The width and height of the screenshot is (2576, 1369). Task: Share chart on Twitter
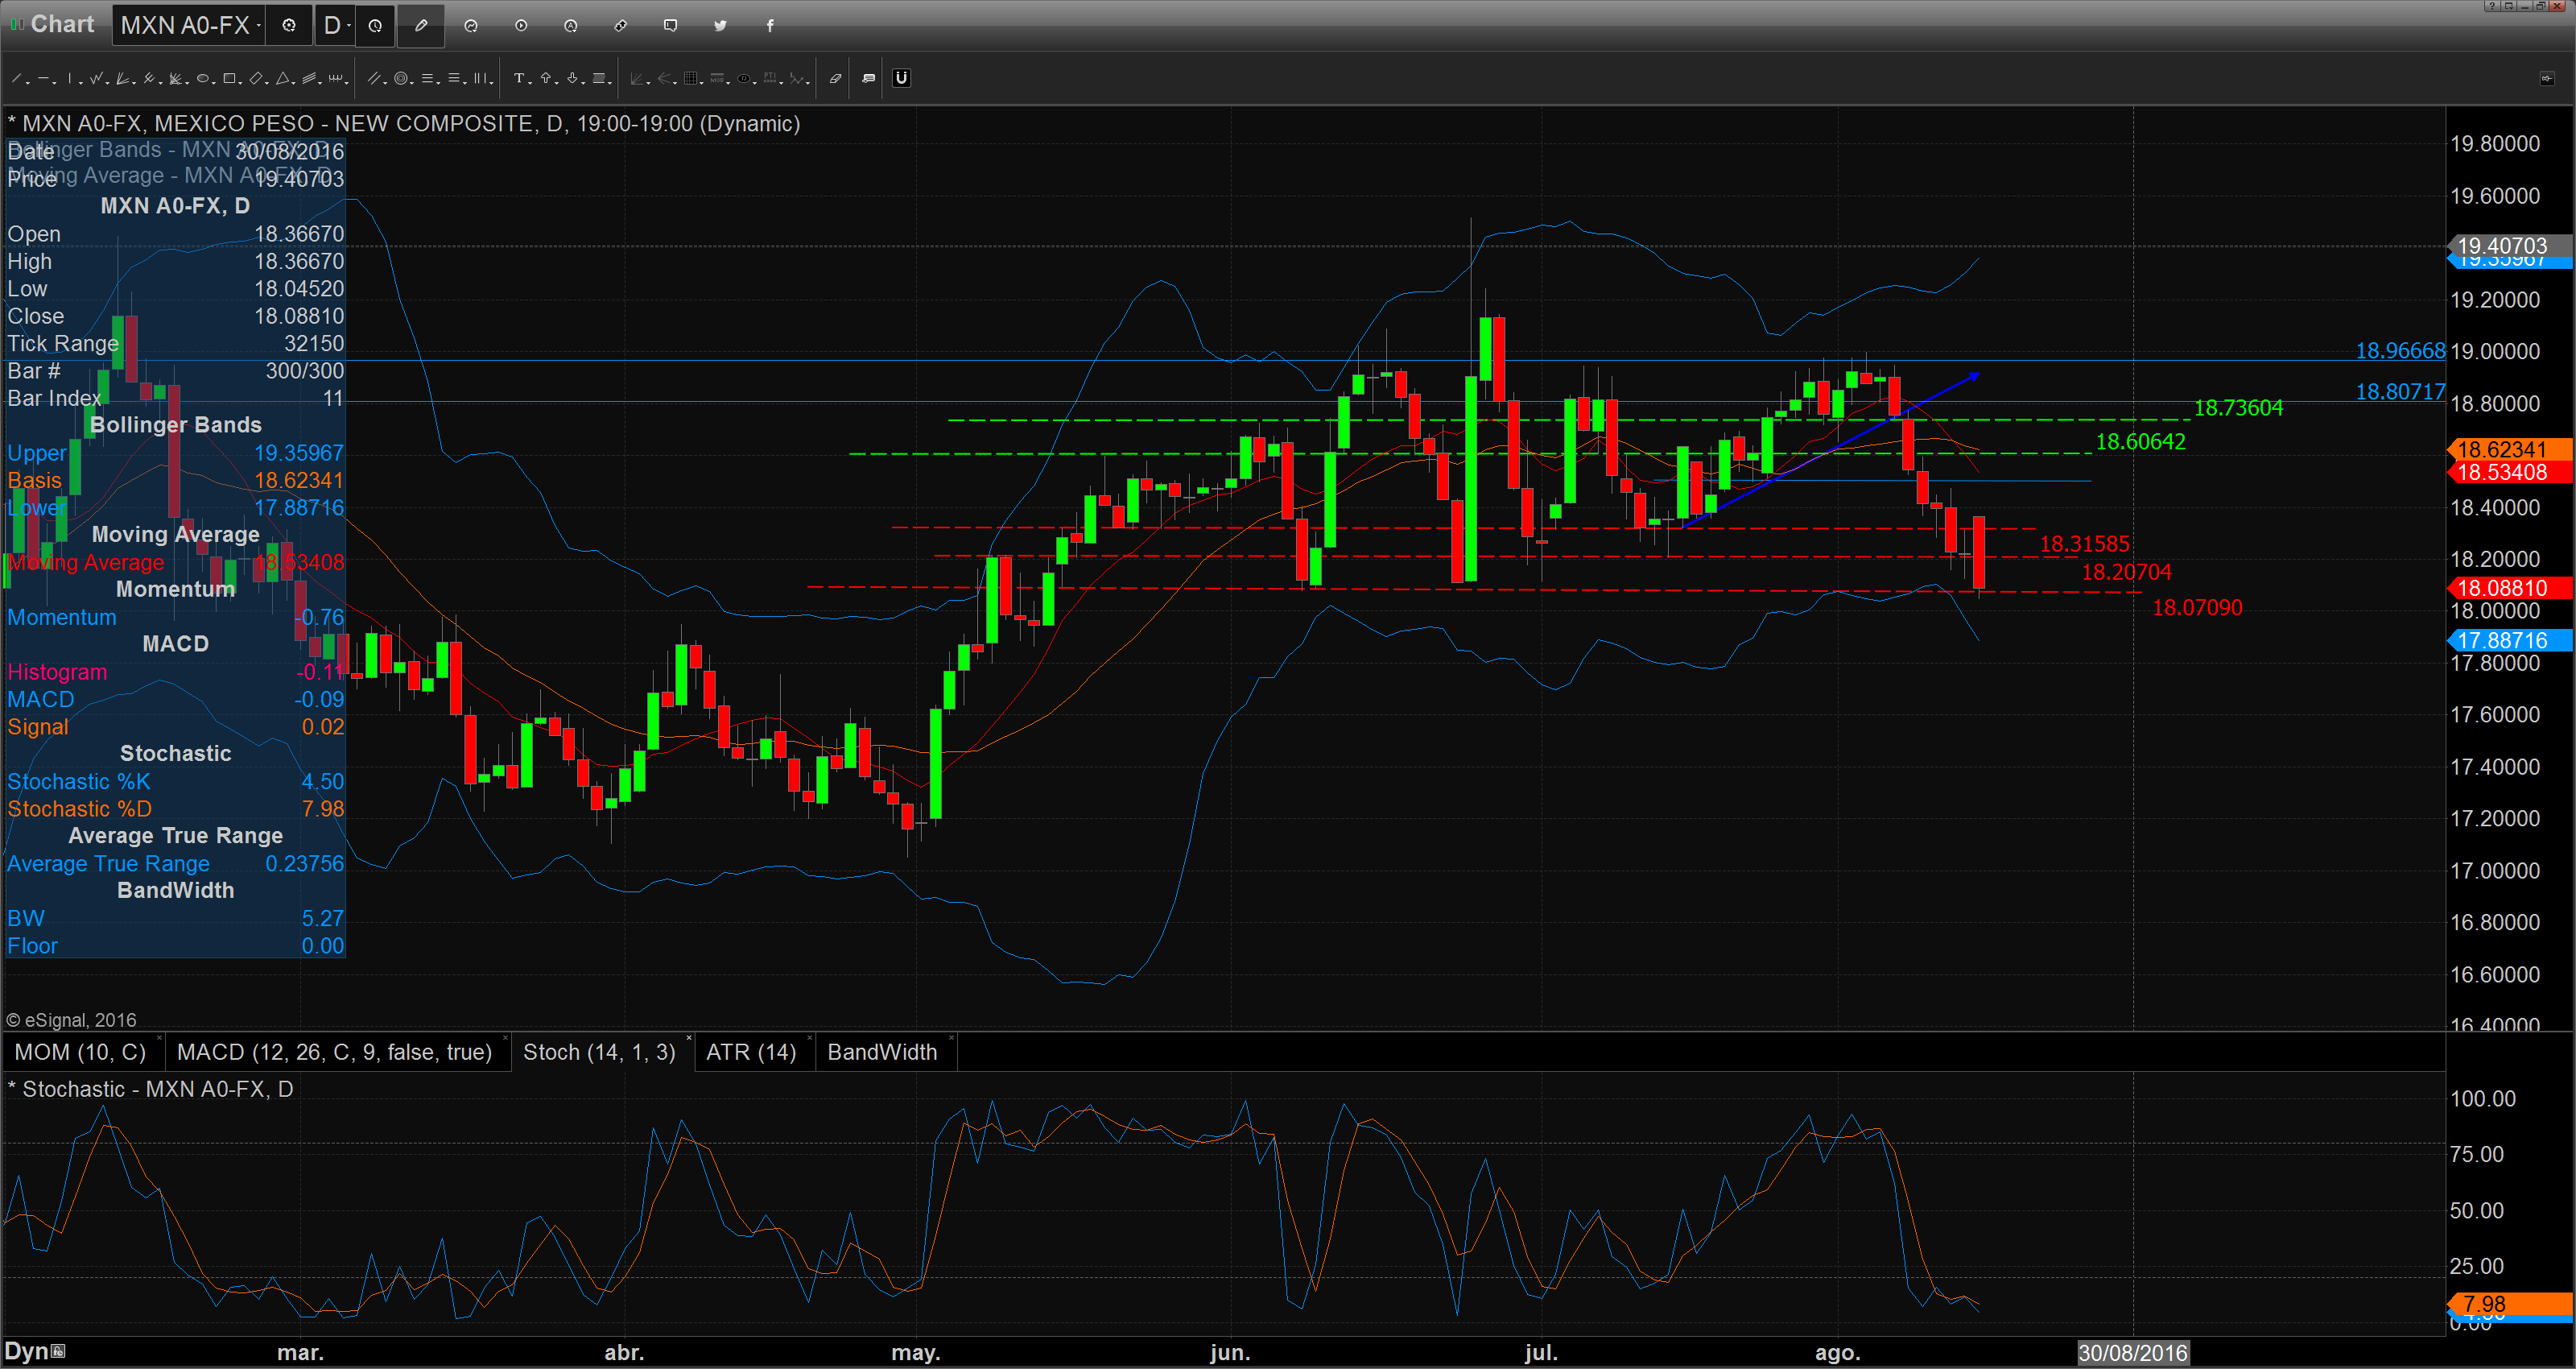pos(720,25)
